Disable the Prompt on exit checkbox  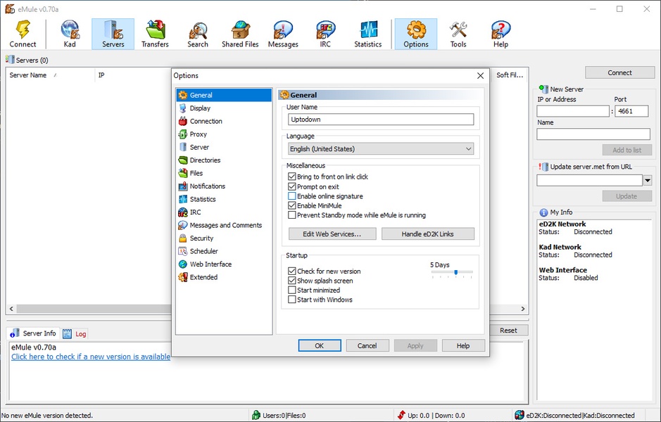pyautogui.click(x=292, y=187)
